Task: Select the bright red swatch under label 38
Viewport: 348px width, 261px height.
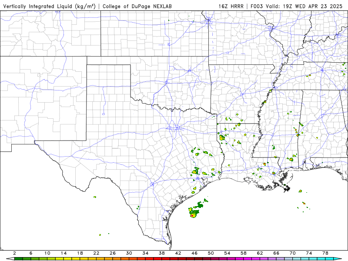Action: click(166, 259)
